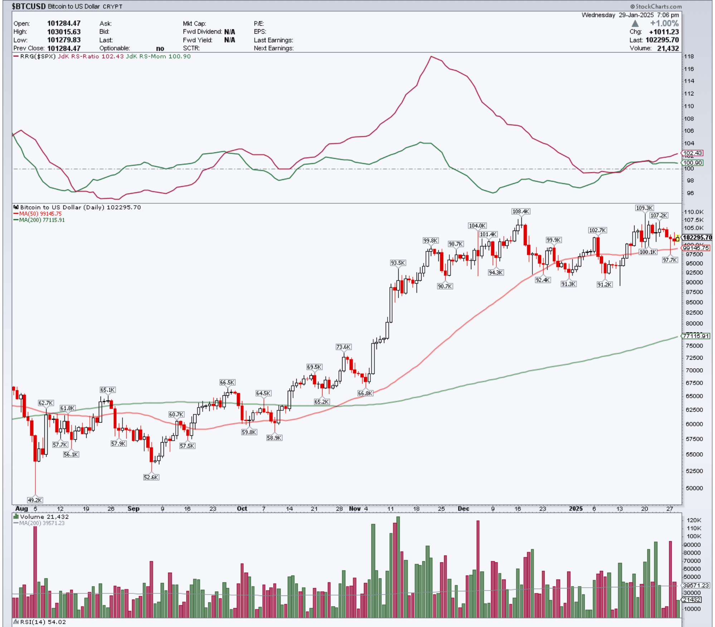Select the Prev Close value 101284.47
The width and height of the screenshot is (715, 627).
[64, 48]
